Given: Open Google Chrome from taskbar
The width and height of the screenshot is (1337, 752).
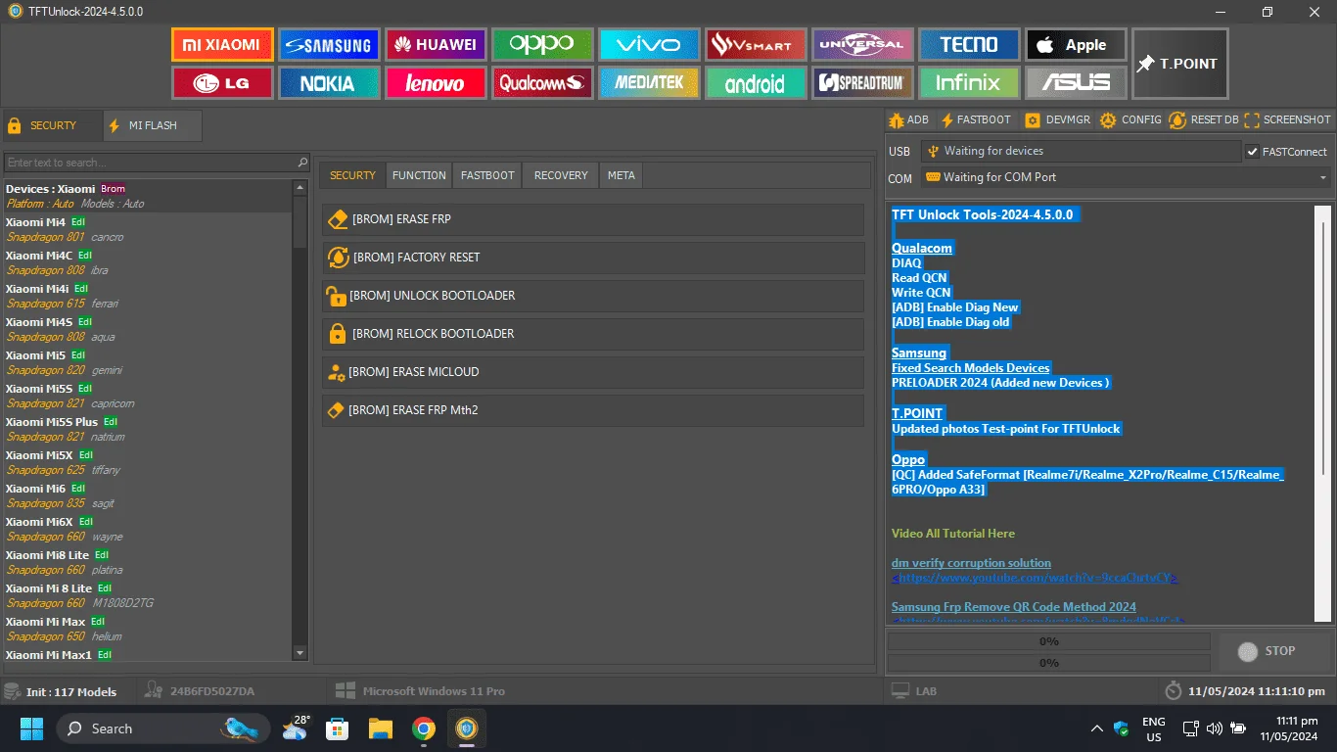Looking at the screenshot, I should (423, 728).
